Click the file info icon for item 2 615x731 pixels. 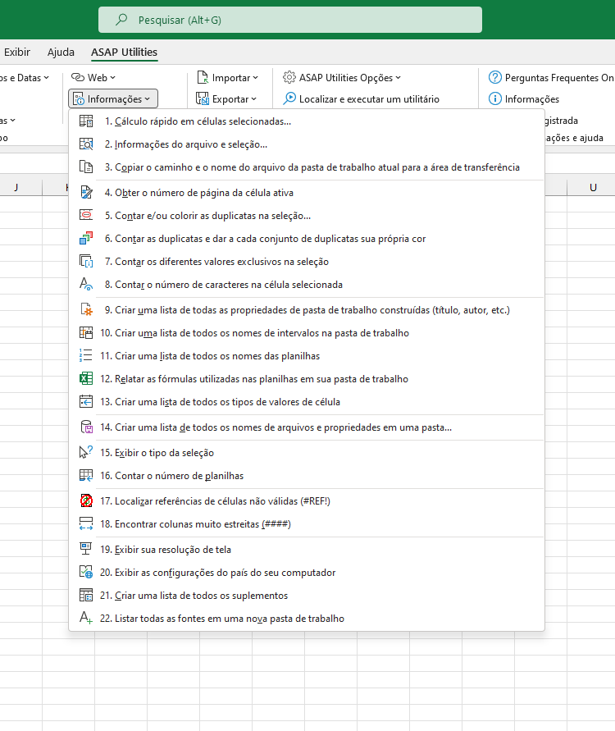coord(86,144)
